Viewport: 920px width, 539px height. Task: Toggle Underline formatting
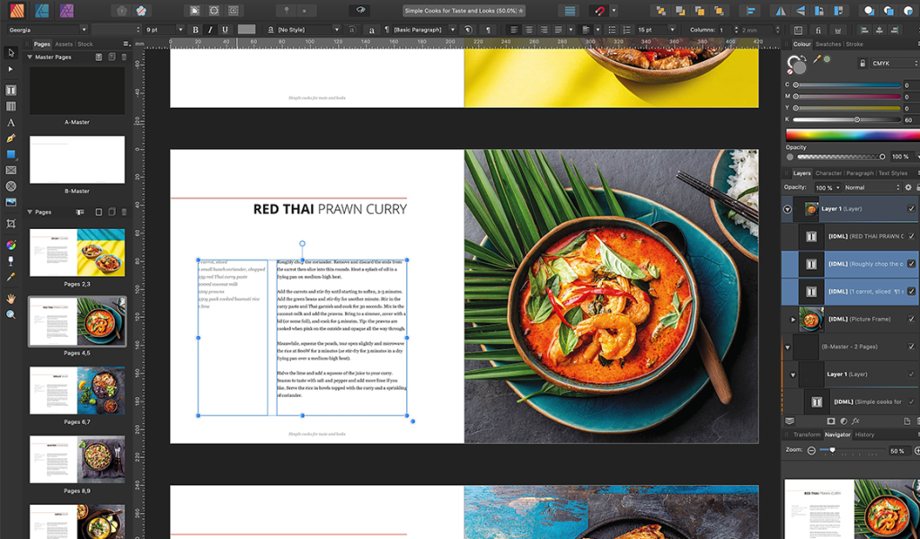[x=225, y=30]
